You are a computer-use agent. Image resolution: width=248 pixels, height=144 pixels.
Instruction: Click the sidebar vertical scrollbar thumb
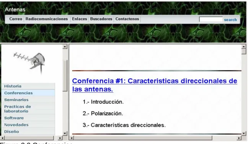click(65, 75)
